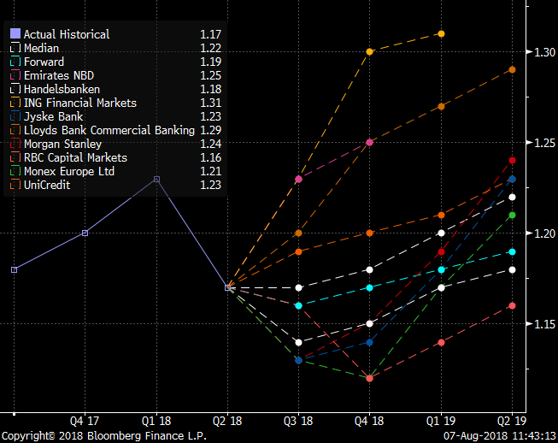Click the 1.16 value beside RBC Capital Markets
Screen dimensions: 558x443
click(x=211, y=157)
